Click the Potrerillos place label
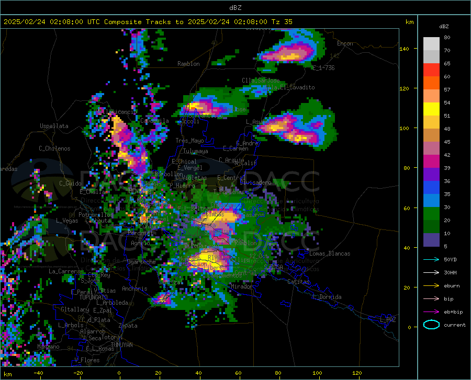The image size is (471, 380). click(96, 215)
